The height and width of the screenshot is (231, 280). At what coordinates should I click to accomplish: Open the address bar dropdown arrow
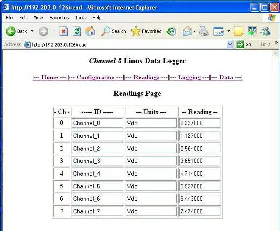coord(230,44)
